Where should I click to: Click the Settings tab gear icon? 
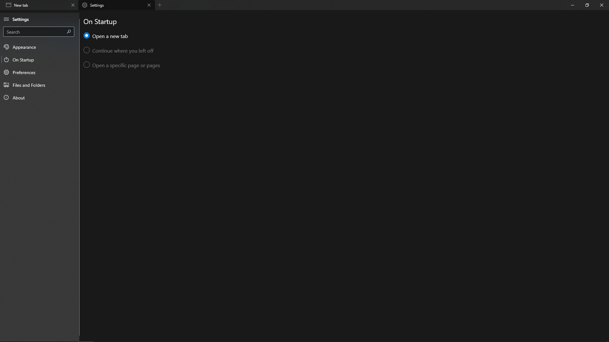85,5
